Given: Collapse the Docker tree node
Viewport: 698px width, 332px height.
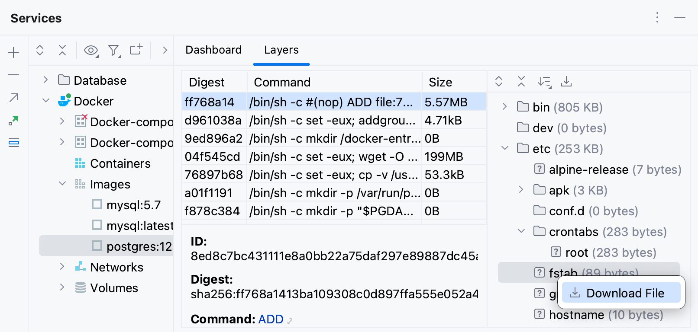Looking at the screenshot, I should tap(46, 101).
